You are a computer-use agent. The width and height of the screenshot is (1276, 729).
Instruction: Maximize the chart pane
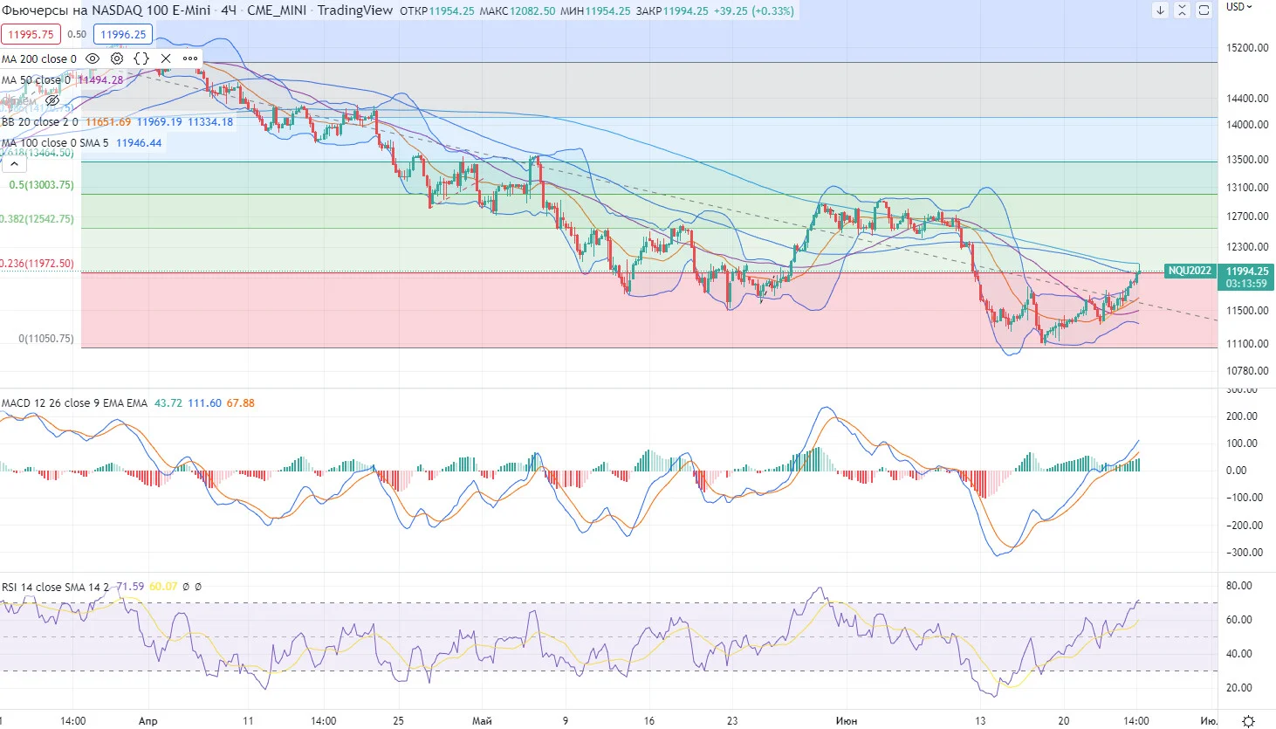(1204, 10)
